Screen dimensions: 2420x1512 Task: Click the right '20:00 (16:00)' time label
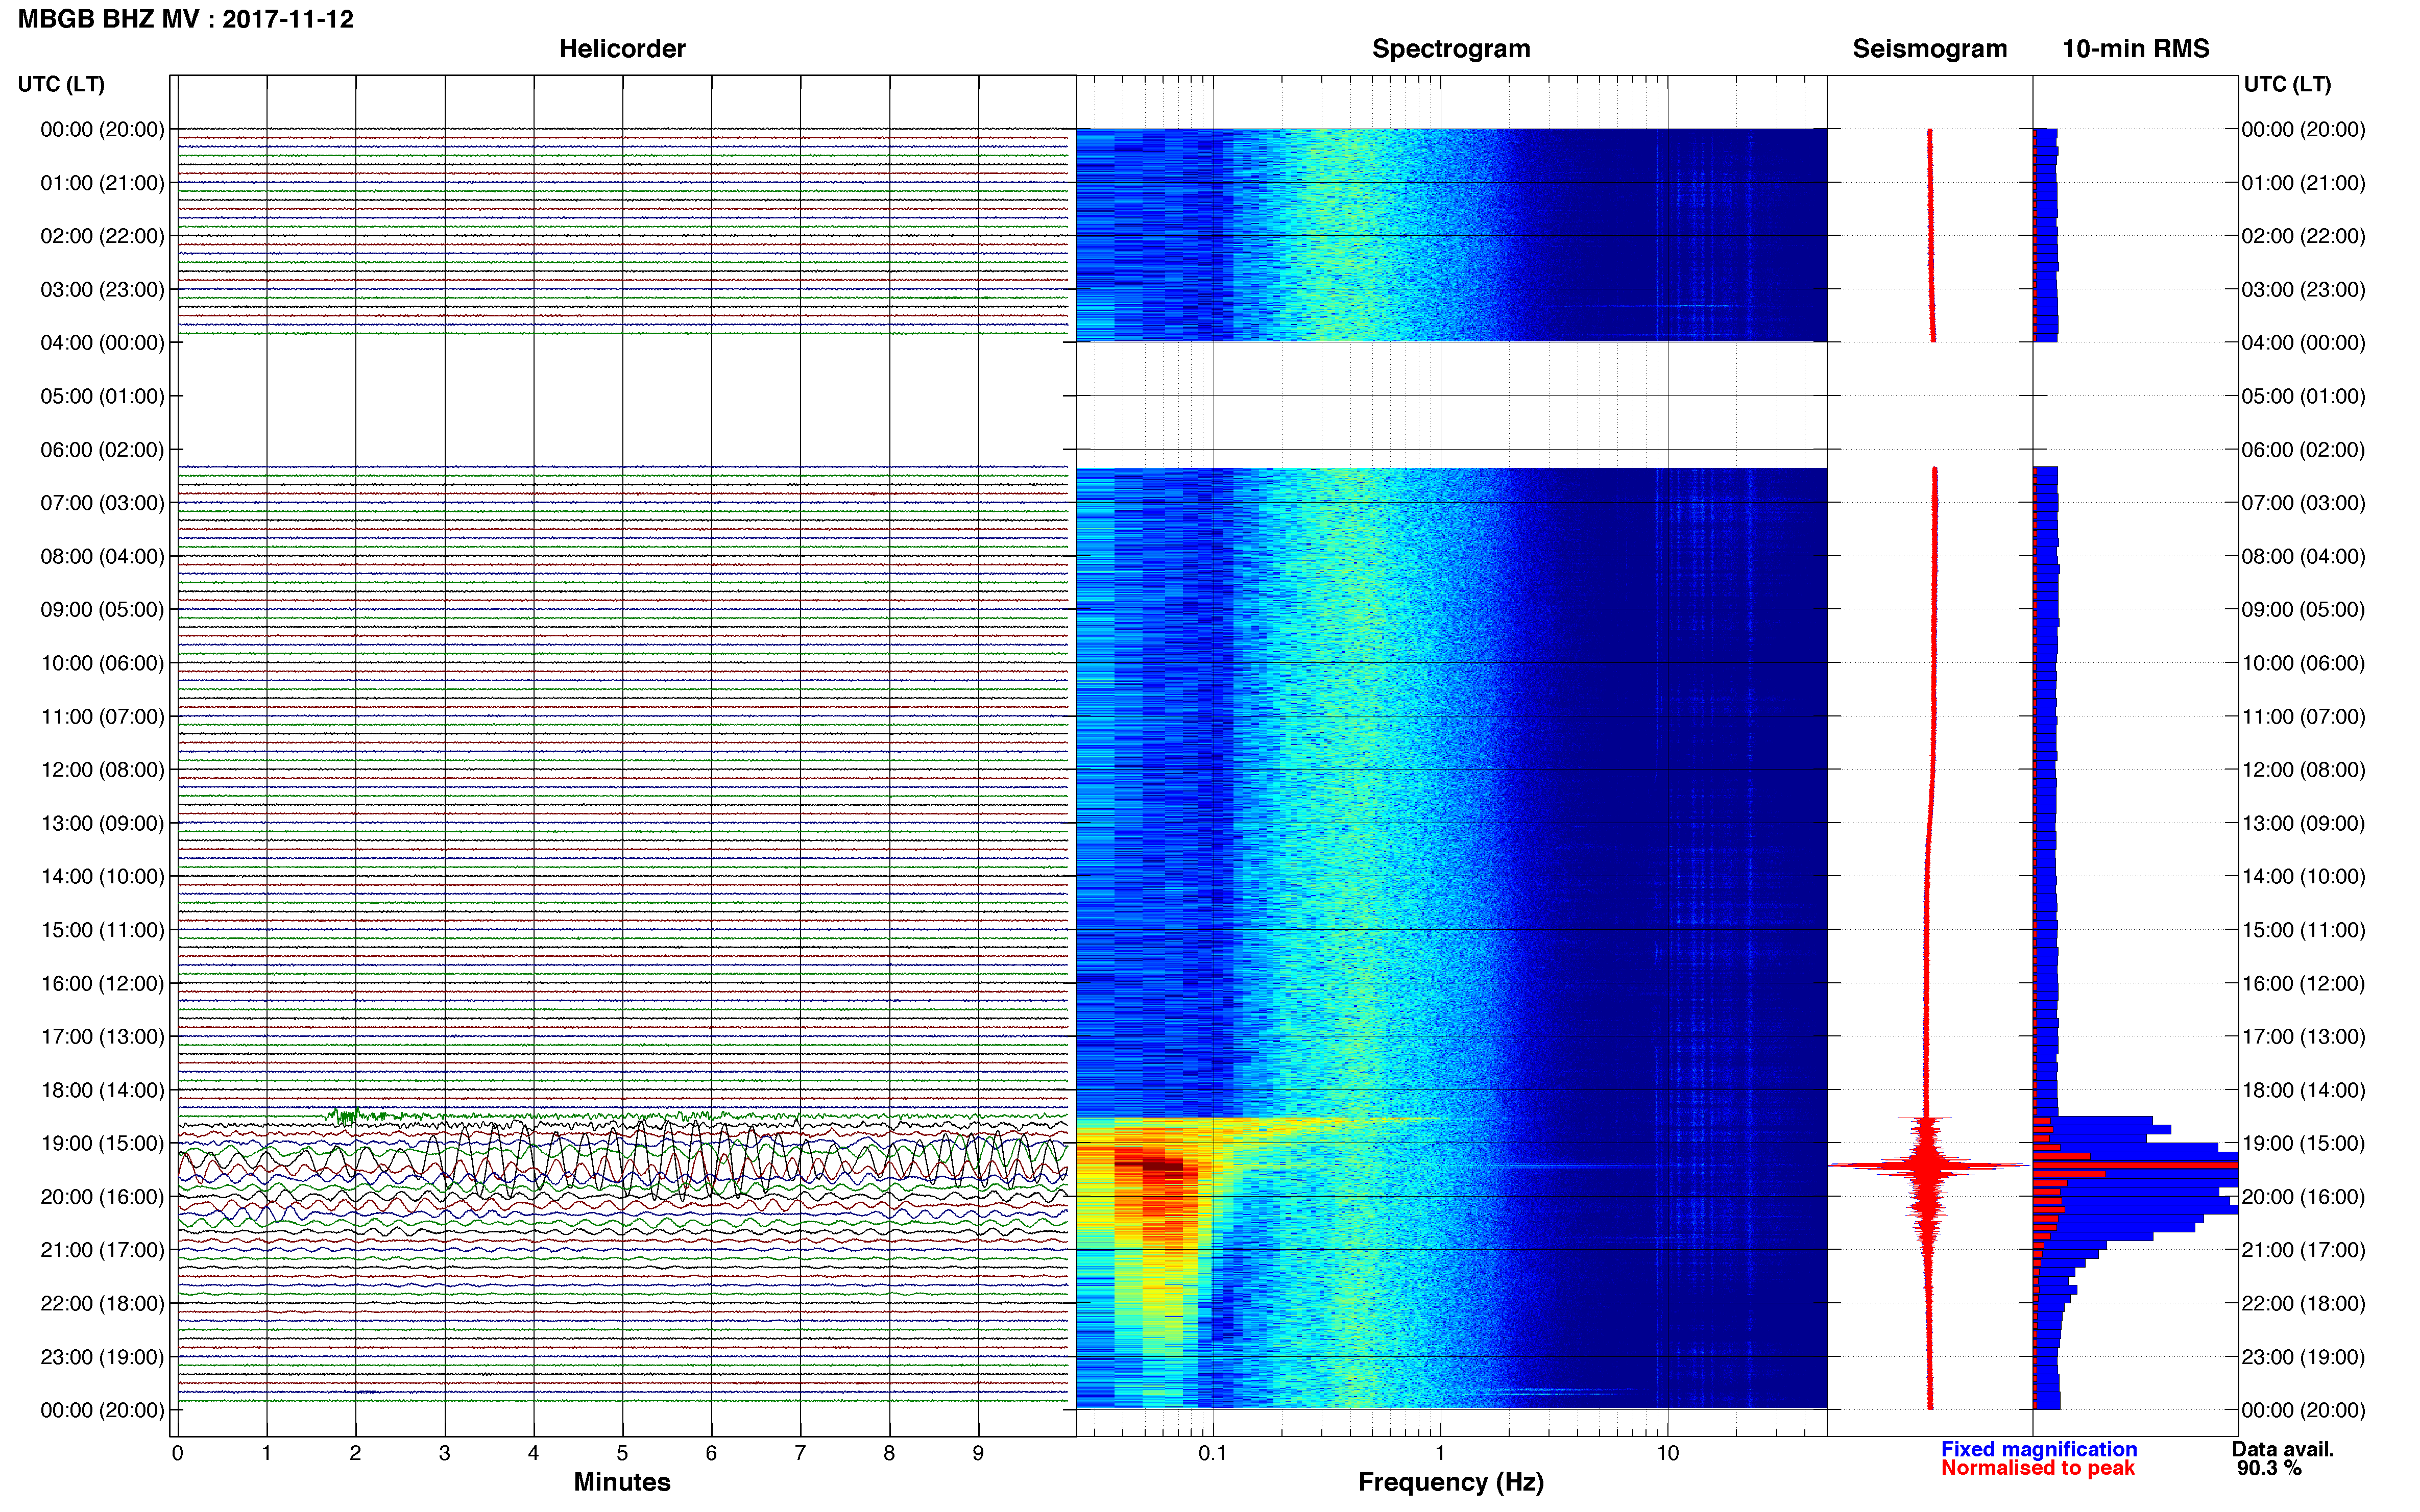(x=2303, y=1197)
